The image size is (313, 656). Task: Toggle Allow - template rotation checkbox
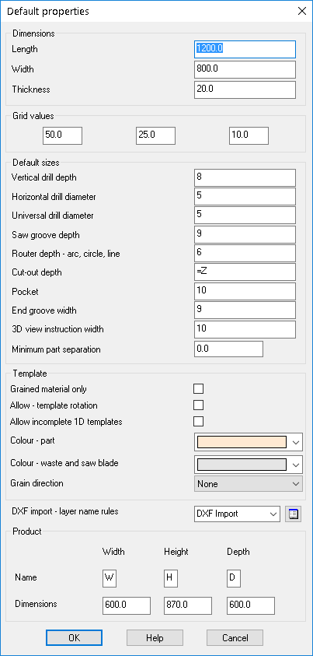pyautogui.click(x=198, y=405)
